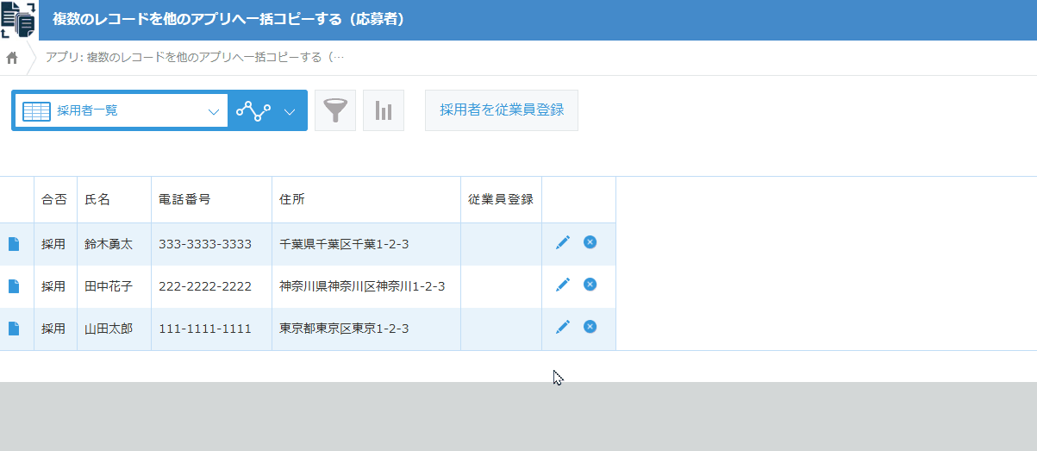1037x451 pixels.
Task: Edit the 山田太郎 record with pencil icon
Action: tap(563, 327)
